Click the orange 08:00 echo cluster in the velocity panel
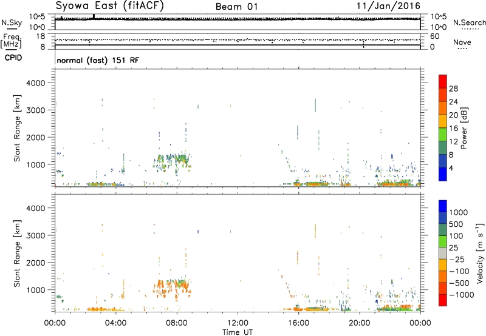The width and height of the screenshot is (486, 336). [x=173, y=287]
